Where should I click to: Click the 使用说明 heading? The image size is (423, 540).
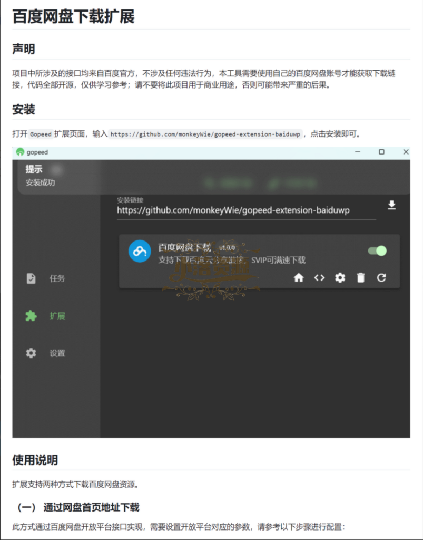pyautogui.click(x=35, y=460)
